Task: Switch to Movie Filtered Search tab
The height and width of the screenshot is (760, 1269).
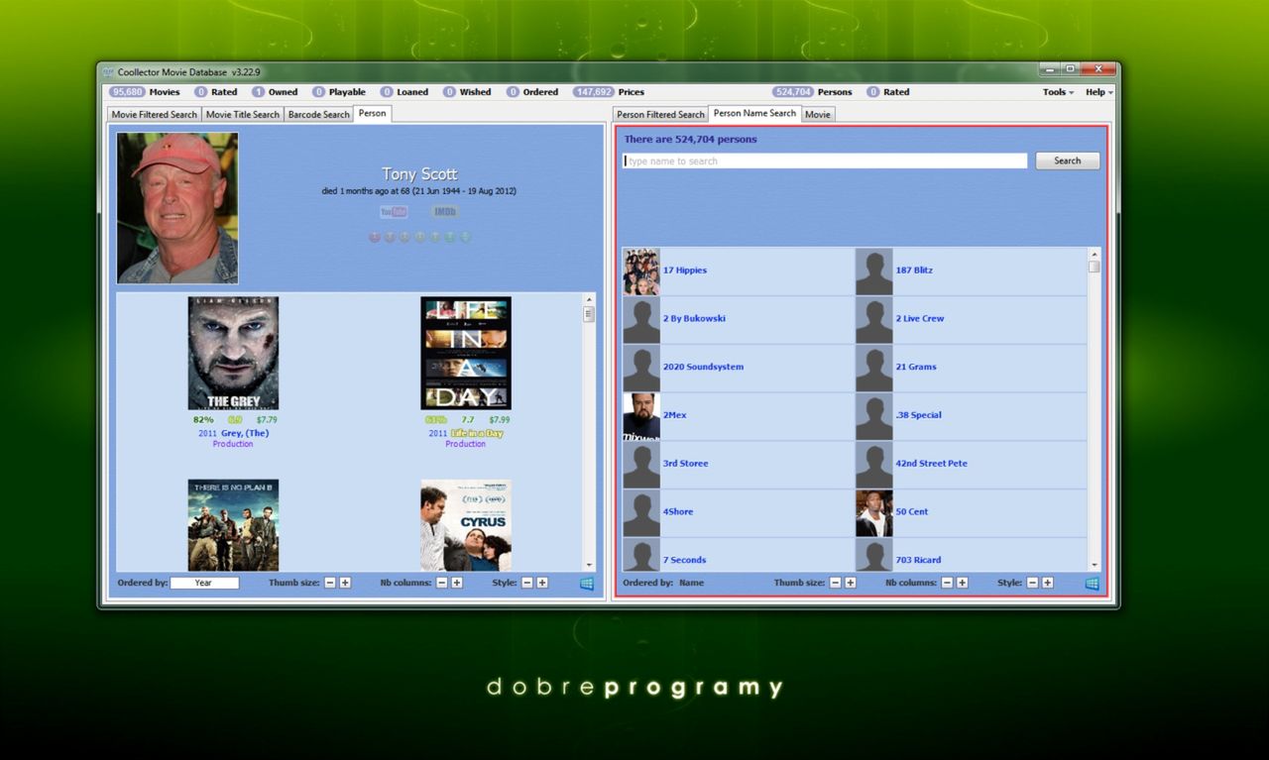Action: tap(155, 114)
